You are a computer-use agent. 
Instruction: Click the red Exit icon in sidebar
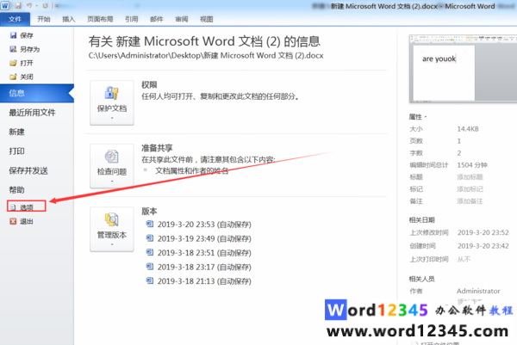point(13,221)
